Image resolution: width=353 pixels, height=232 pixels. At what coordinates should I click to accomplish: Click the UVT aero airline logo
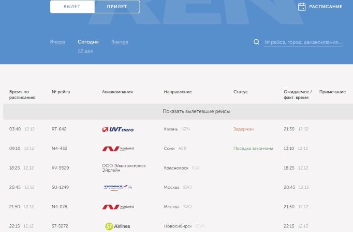pos(117,129)
